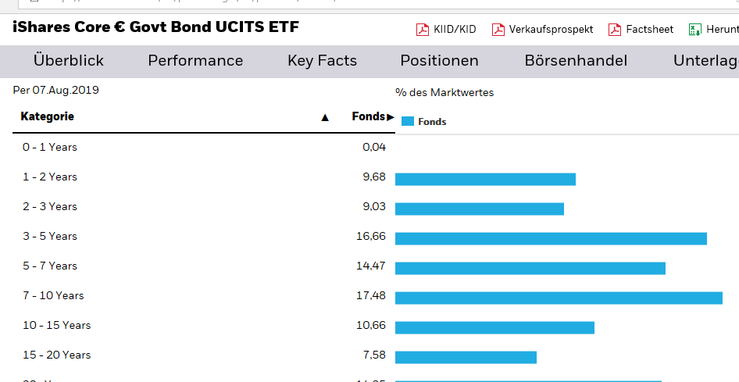Click the Kategorie column header
This screenshot has width=739, height=382.
(48, 116)
